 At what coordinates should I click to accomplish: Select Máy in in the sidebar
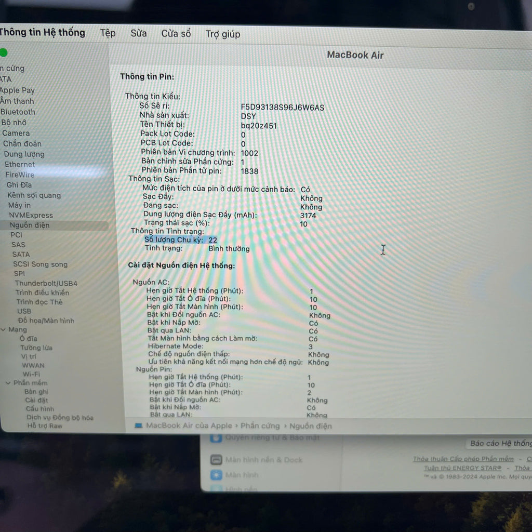pos(19,205)
